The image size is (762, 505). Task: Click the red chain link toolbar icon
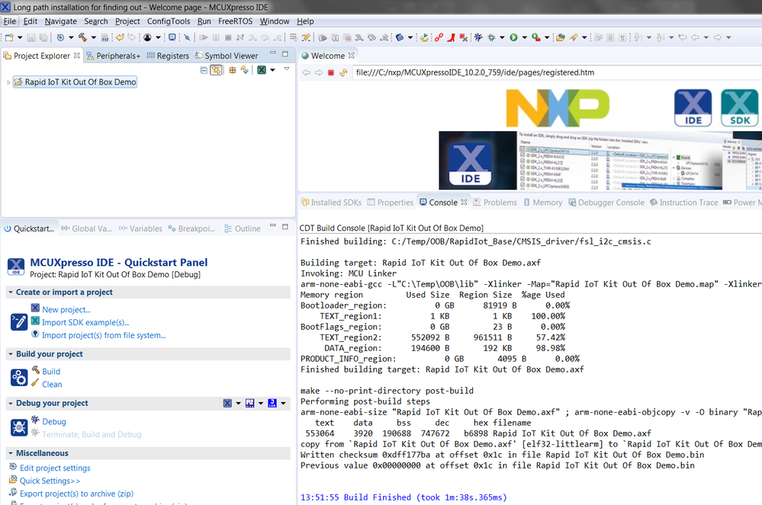click(439, 37)
